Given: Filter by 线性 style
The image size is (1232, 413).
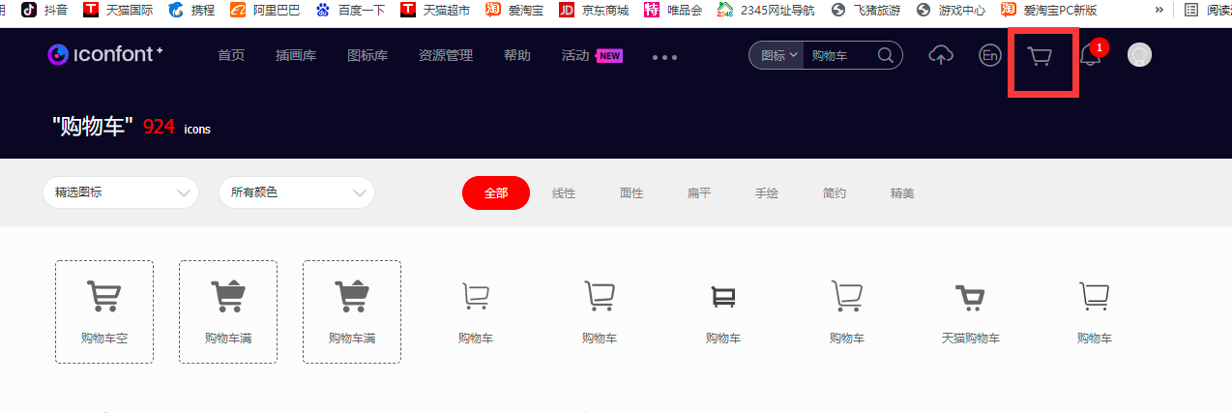Looking at the screenshot, I should [x=564, y=193].
